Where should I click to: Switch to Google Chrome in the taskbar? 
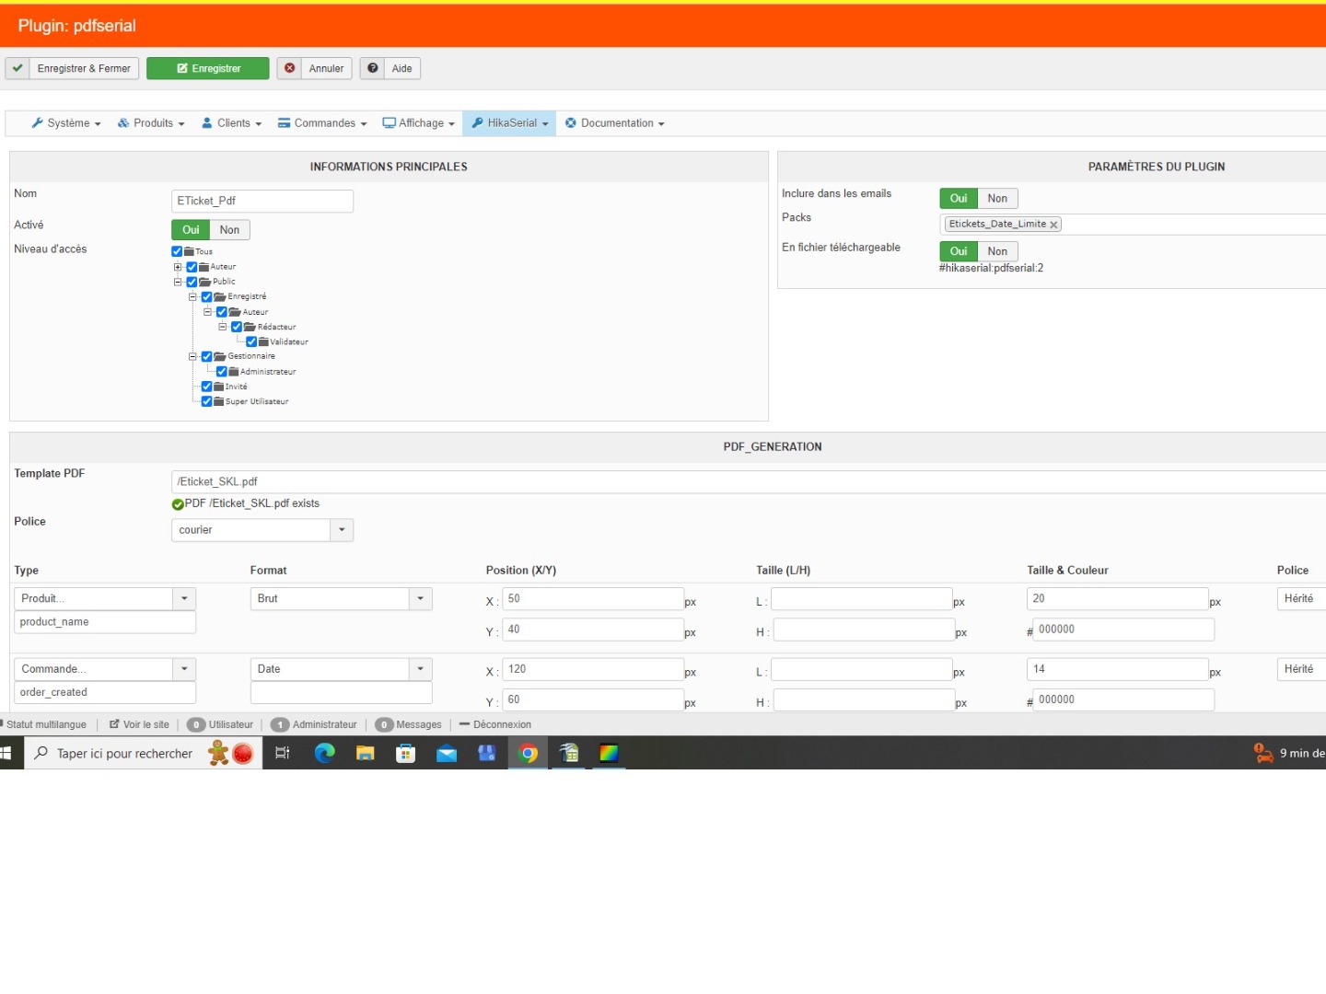point(529,753)
